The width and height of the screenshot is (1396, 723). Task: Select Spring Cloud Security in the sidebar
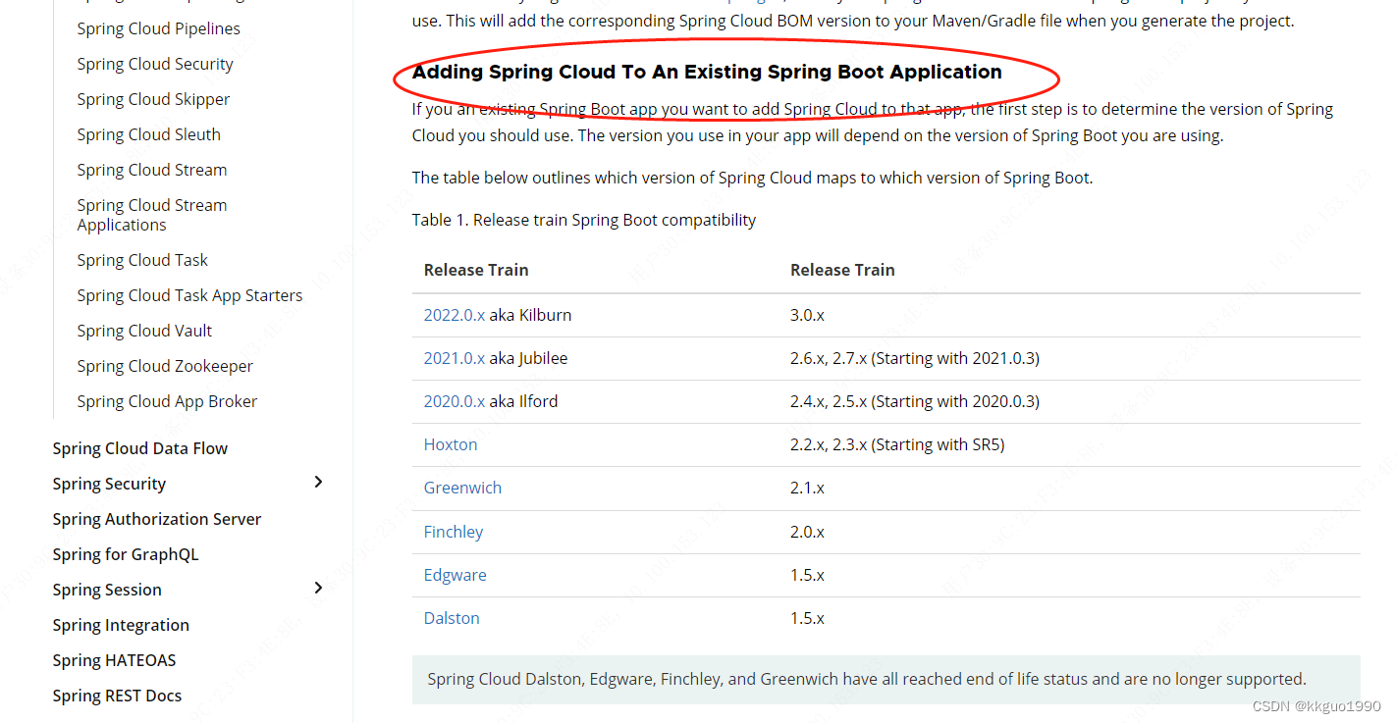pyautogui.click(x=154, y=63)
